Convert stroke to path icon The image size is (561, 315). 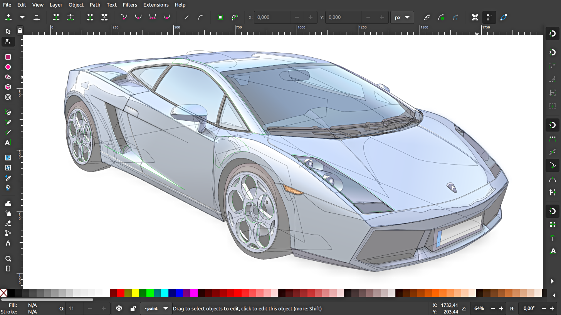point(235,17)
